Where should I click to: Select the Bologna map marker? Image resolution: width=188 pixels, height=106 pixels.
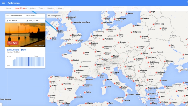[x=111, y=72]
